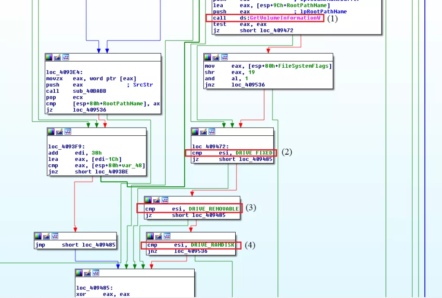The width and height of the screenshot is (442, 298).
Task: Click edit icon on DRIVE_RAMDISK compare node
Action: (158, 236)
